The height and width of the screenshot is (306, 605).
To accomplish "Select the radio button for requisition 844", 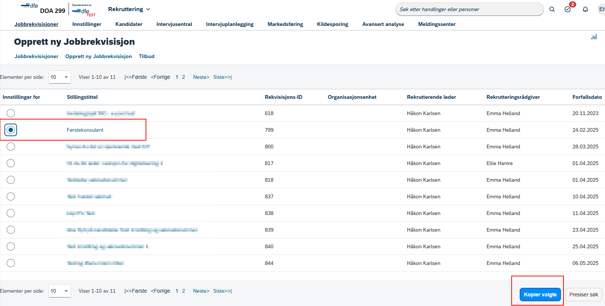I will point(11,263).
